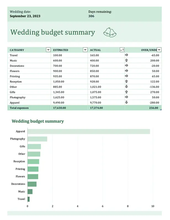This screenshot has height=220, width=170.
Task: Select the Days remaining value 306
Action: pyautogui.click(x=91, y=16)
